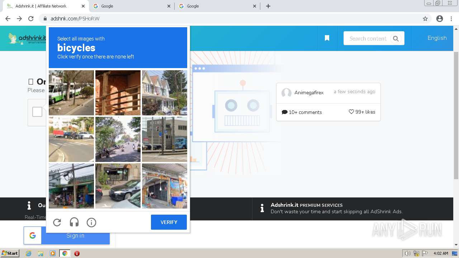This screenshot has width=459, height=258.
Task: View site security lock info
Action: [x=45, y=19]
